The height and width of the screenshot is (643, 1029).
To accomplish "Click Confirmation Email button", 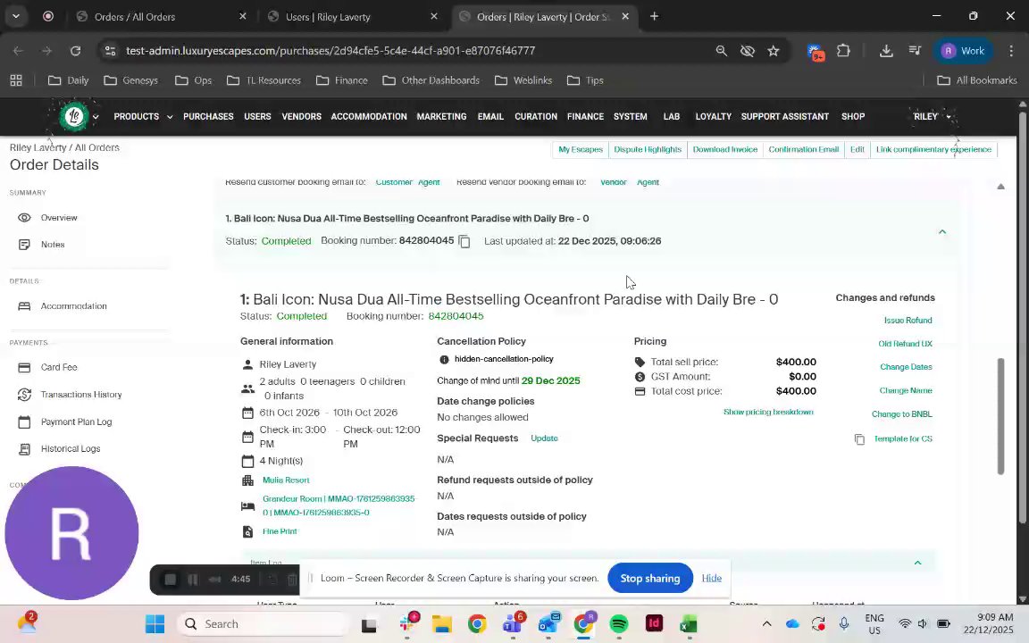I will point(803,150).
